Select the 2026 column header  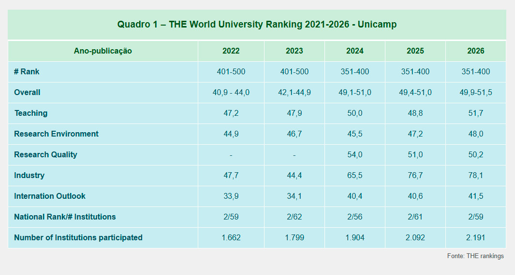tap(475, 51)
